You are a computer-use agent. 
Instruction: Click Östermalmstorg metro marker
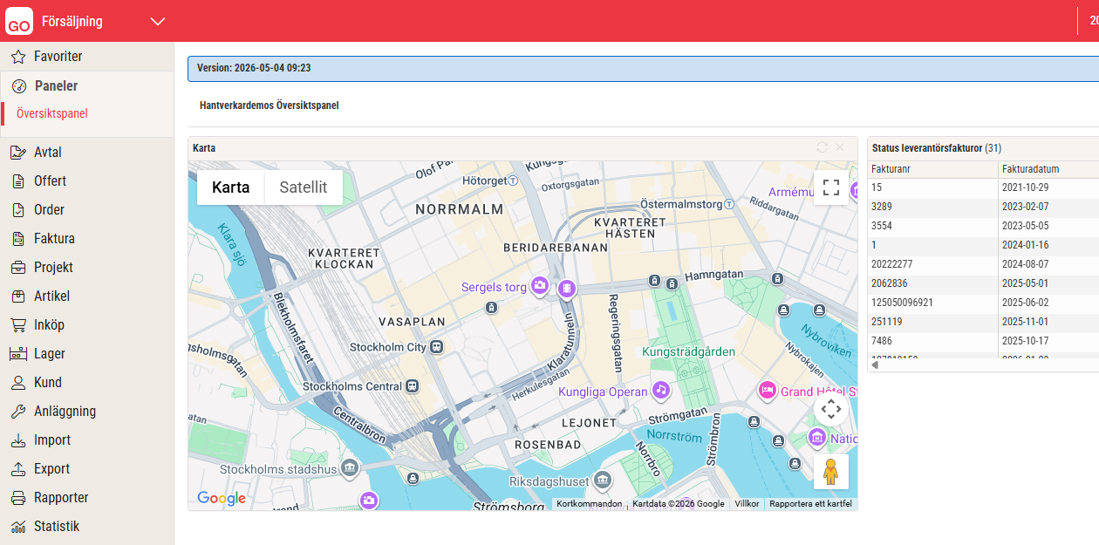point(730,204)
